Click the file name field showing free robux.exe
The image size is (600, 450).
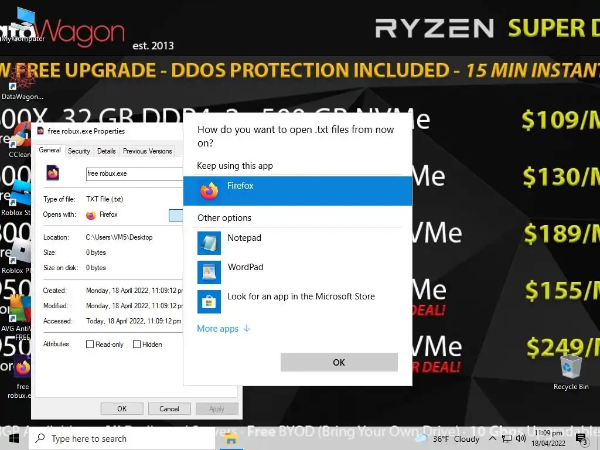click(x=135, y=173)
